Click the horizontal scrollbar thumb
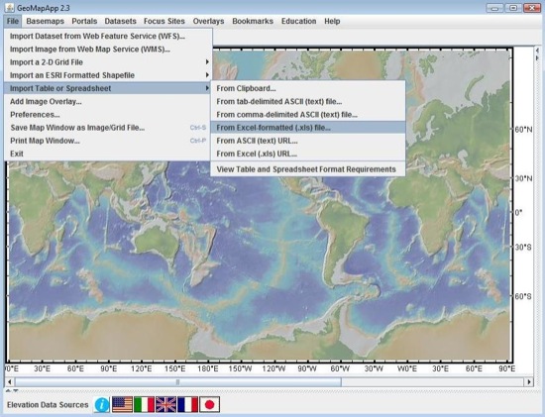Image resolution: width=545 pixels, height=417 pixels. point(178,382)
